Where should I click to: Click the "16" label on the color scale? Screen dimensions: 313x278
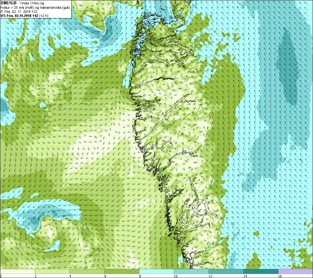280,276
